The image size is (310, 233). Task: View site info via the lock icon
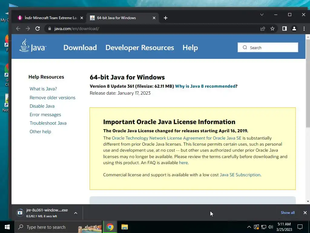point(50,29)
